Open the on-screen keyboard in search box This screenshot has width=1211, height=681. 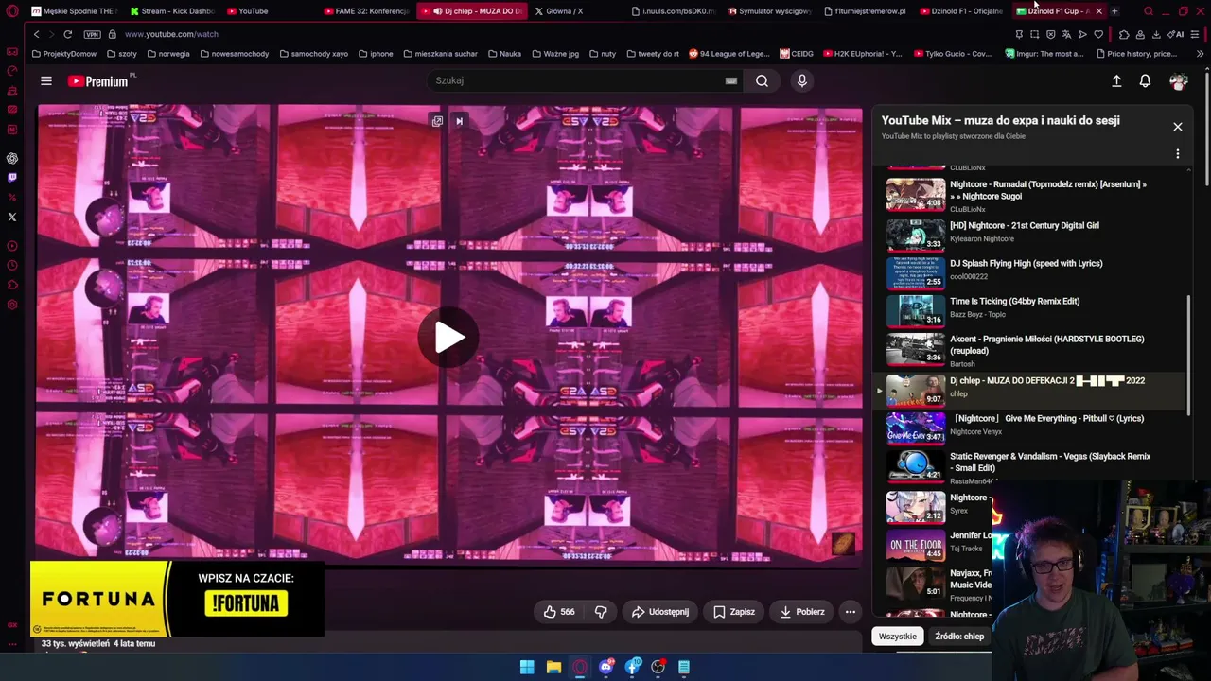pos(730,80)
